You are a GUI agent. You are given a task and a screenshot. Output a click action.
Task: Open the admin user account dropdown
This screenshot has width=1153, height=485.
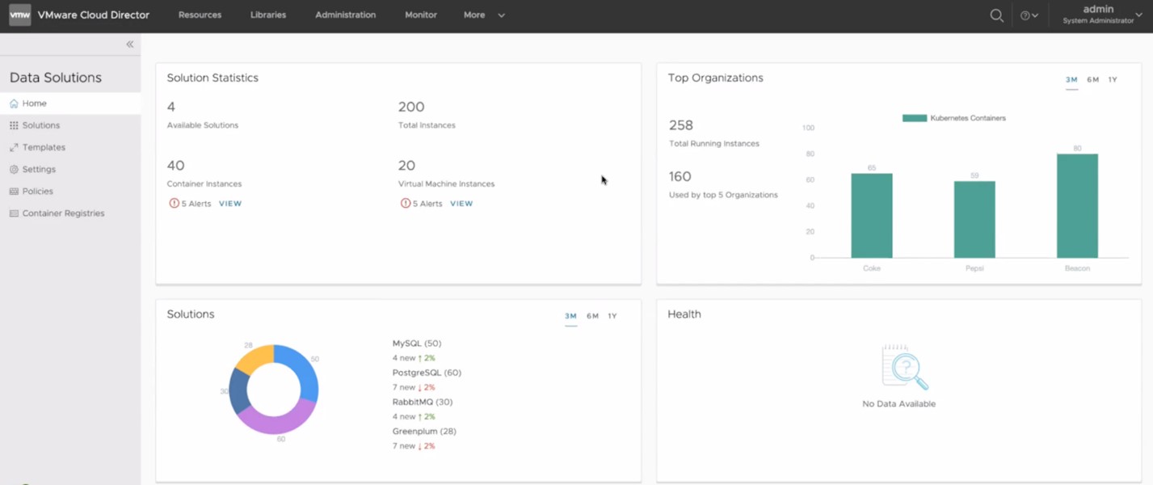coord(1102,15)
